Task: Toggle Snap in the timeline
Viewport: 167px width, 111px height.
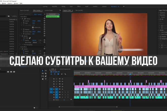Action: coord(55,74)
